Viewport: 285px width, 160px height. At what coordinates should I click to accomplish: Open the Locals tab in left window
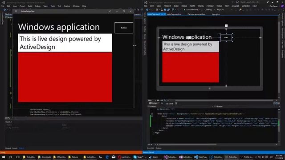(x=15, y=148)
